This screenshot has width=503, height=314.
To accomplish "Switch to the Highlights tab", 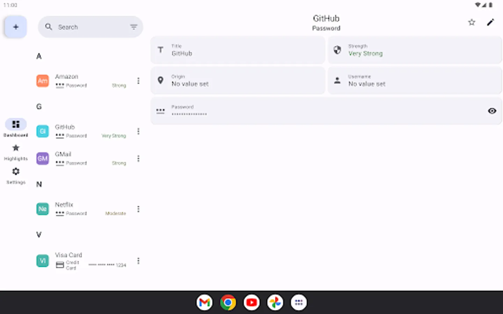I will coord(16,152).
